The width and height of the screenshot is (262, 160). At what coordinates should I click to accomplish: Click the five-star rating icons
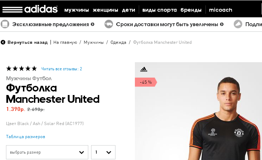[22, 69]
